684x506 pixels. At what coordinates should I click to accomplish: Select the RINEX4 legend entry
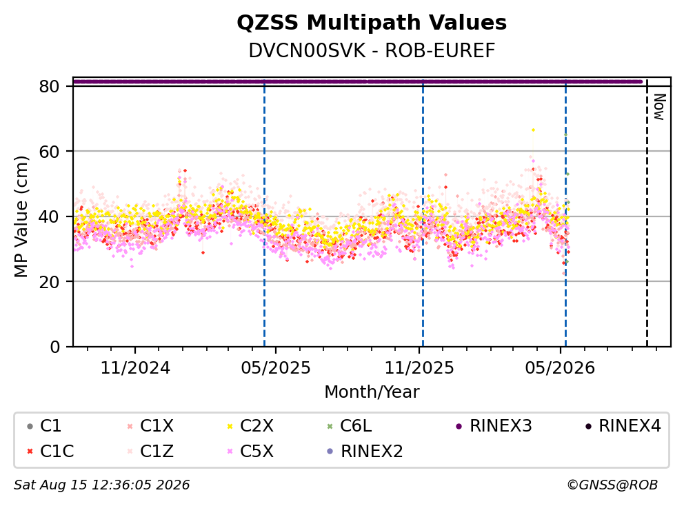tap(623, 426)
